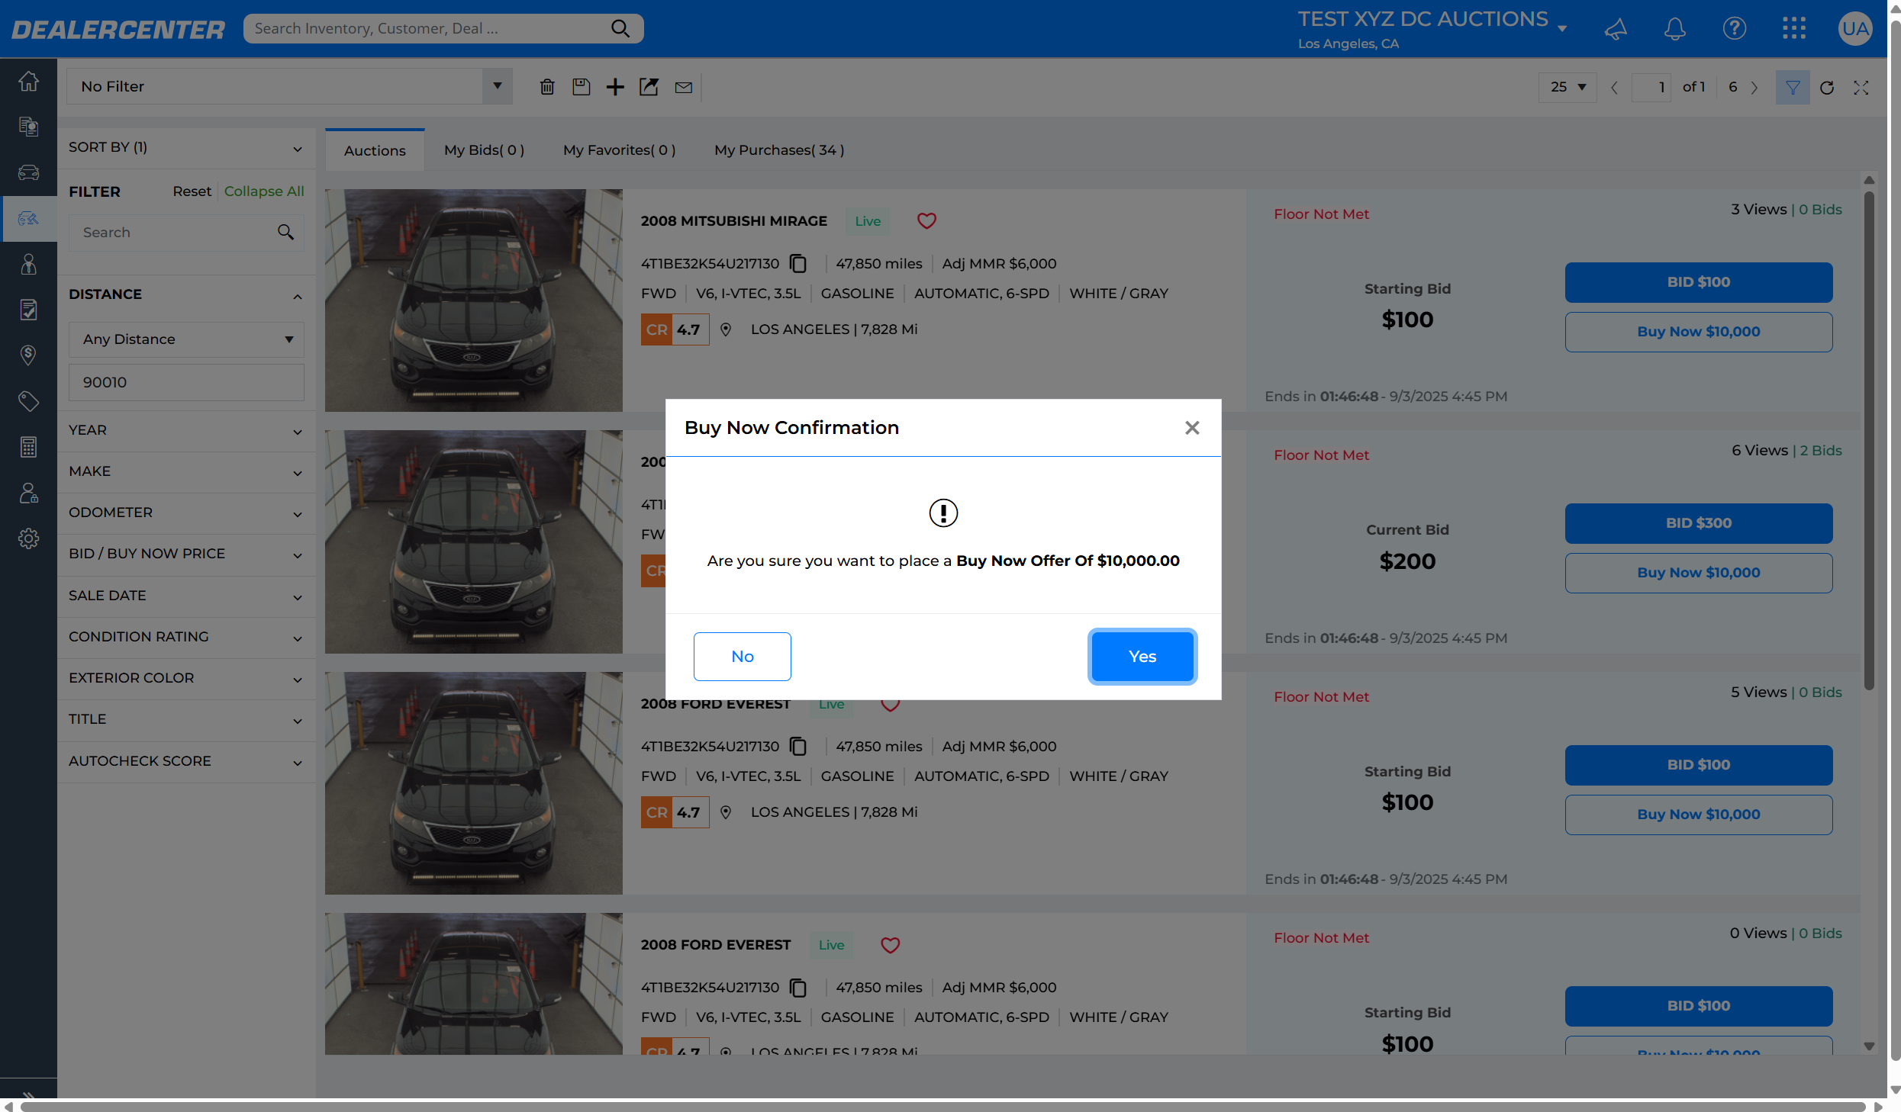Expand the BID / BUY NOW PRICE filter
The height and width of the screenshot is (1112, 1901).
point(186,554)
